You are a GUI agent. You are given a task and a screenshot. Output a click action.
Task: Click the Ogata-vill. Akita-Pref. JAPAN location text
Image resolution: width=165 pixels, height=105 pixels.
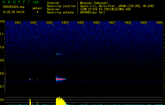[117, 6]
